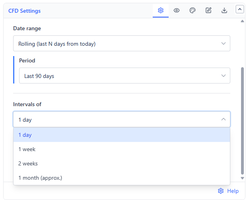Select the 1 week interval option
The width and height of the screenshot is (247, 200).
tap(122, 149)
